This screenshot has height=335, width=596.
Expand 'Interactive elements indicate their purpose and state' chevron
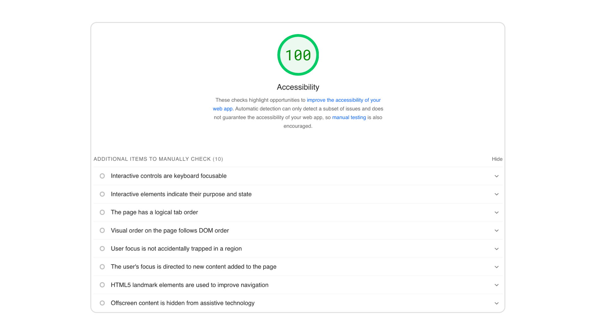point(497,194)
